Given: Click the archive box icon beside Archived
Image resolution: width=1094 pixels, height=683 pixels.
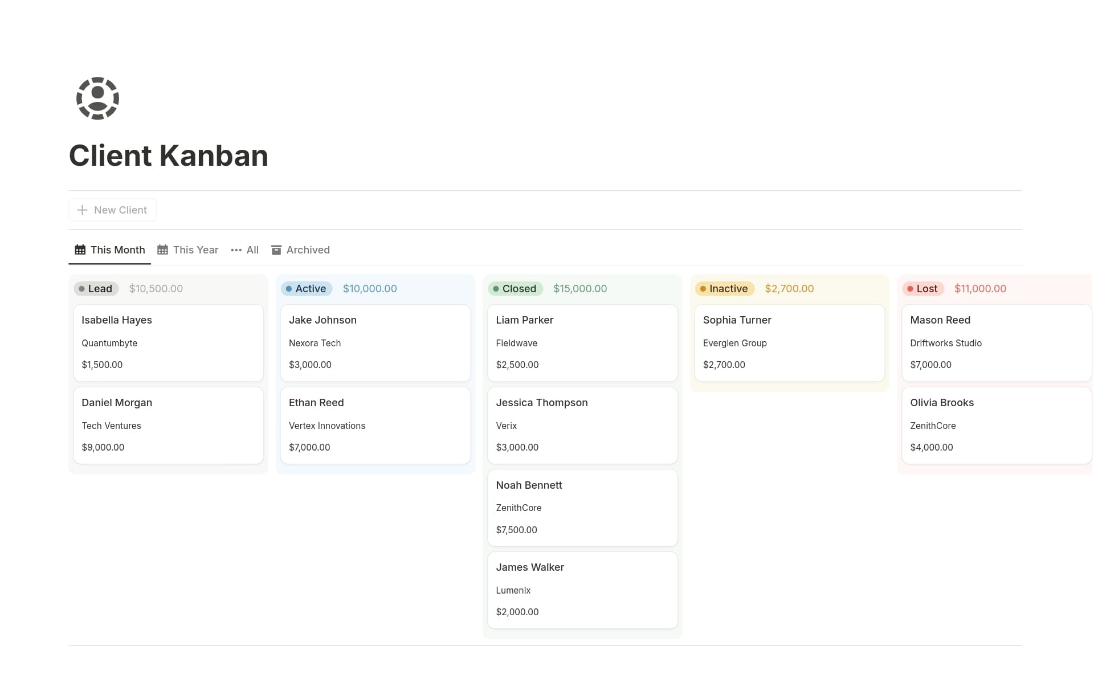Looking at the screenshot, I should (x=276, y=250).
